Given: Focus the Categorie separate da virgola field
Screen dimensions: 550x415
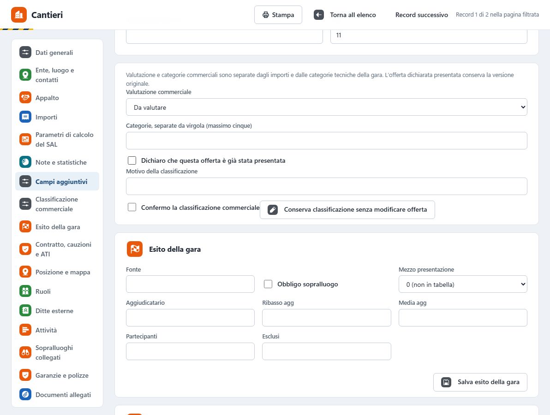Looking at the screenshot, I should tap(327, 141).
